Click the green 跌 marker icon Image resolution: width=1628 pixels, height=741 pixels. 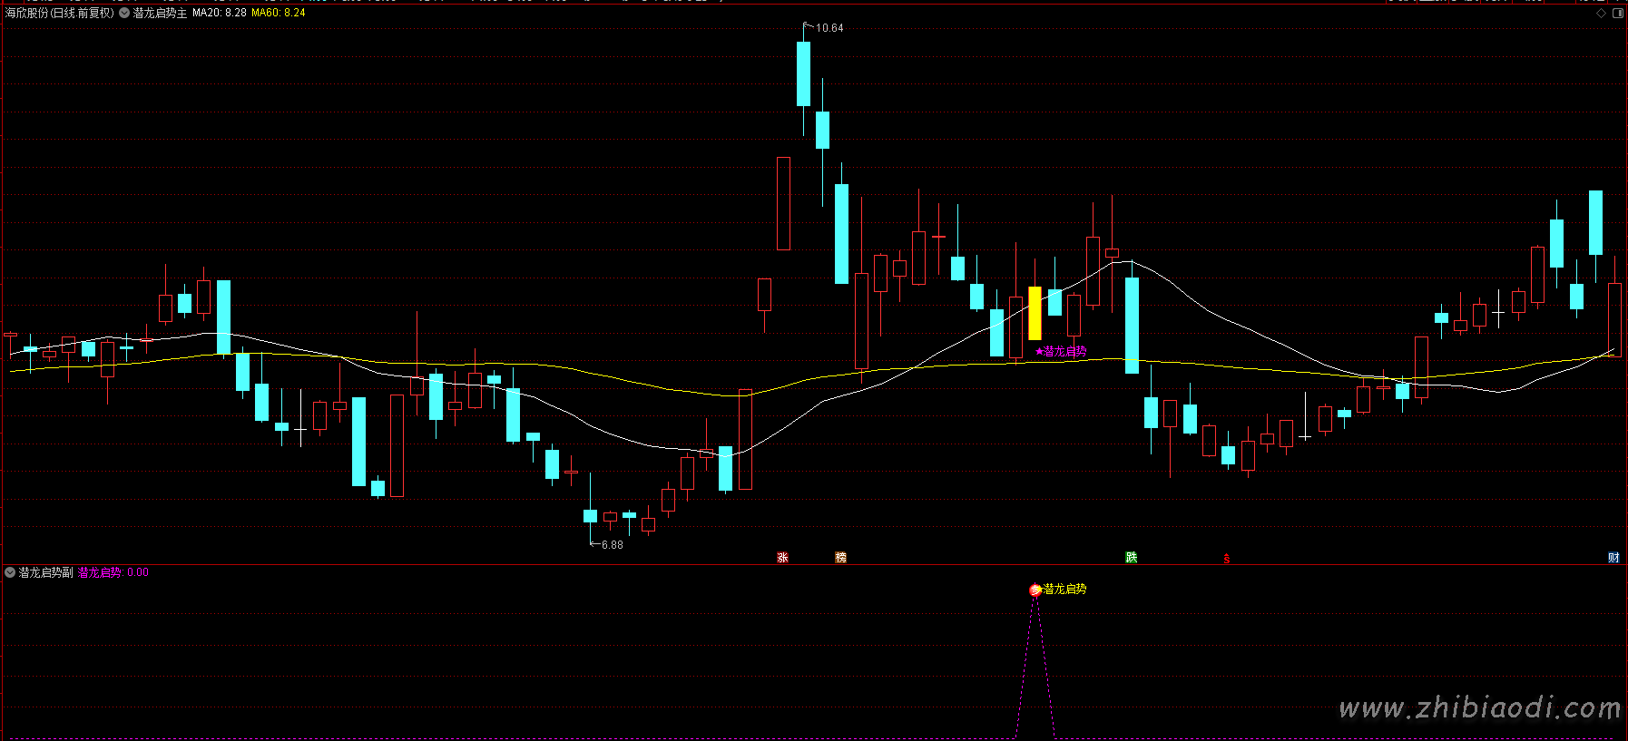point(1131,558)
